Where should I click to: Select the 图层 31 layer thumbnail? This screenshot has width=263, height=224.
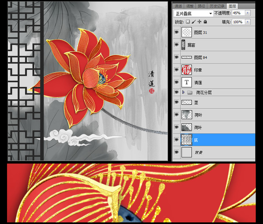187,32
